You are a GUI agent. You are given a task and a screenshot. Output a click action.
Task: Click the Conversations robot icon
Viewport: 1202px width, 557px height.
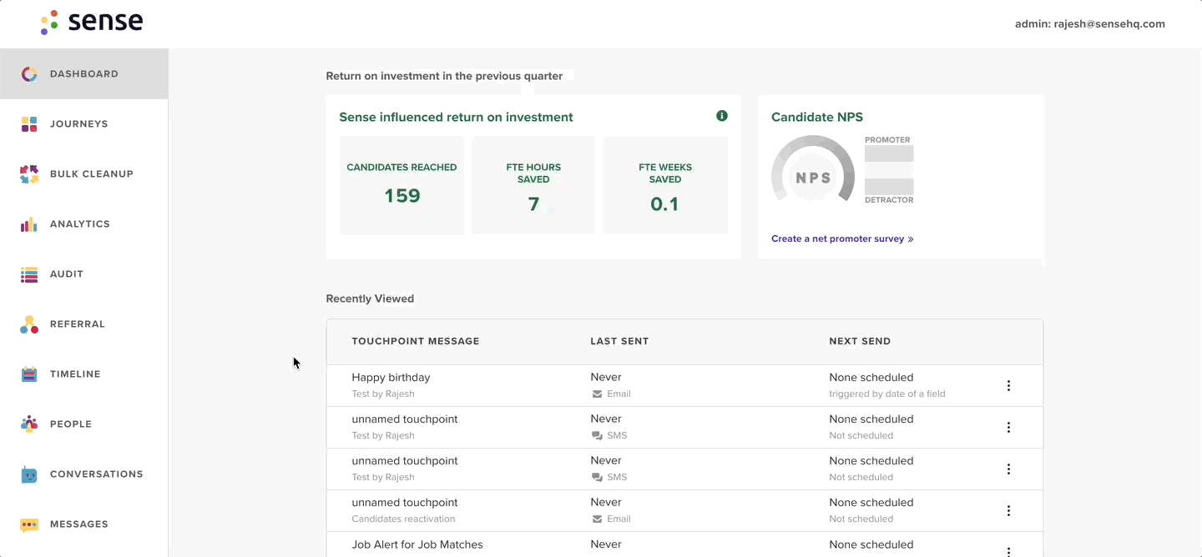(x=29, y=474)
